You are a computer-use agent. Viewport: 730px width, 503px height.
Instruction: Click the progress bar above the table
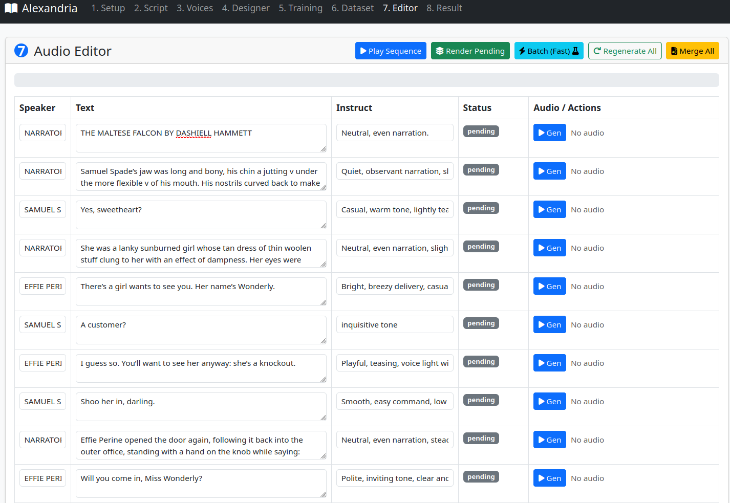pos(367,80)
